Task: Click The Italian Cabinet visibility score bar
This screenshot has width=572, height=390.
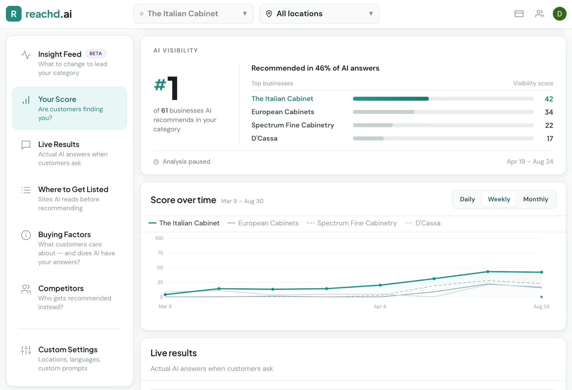Action: click(x=443, y=99)
